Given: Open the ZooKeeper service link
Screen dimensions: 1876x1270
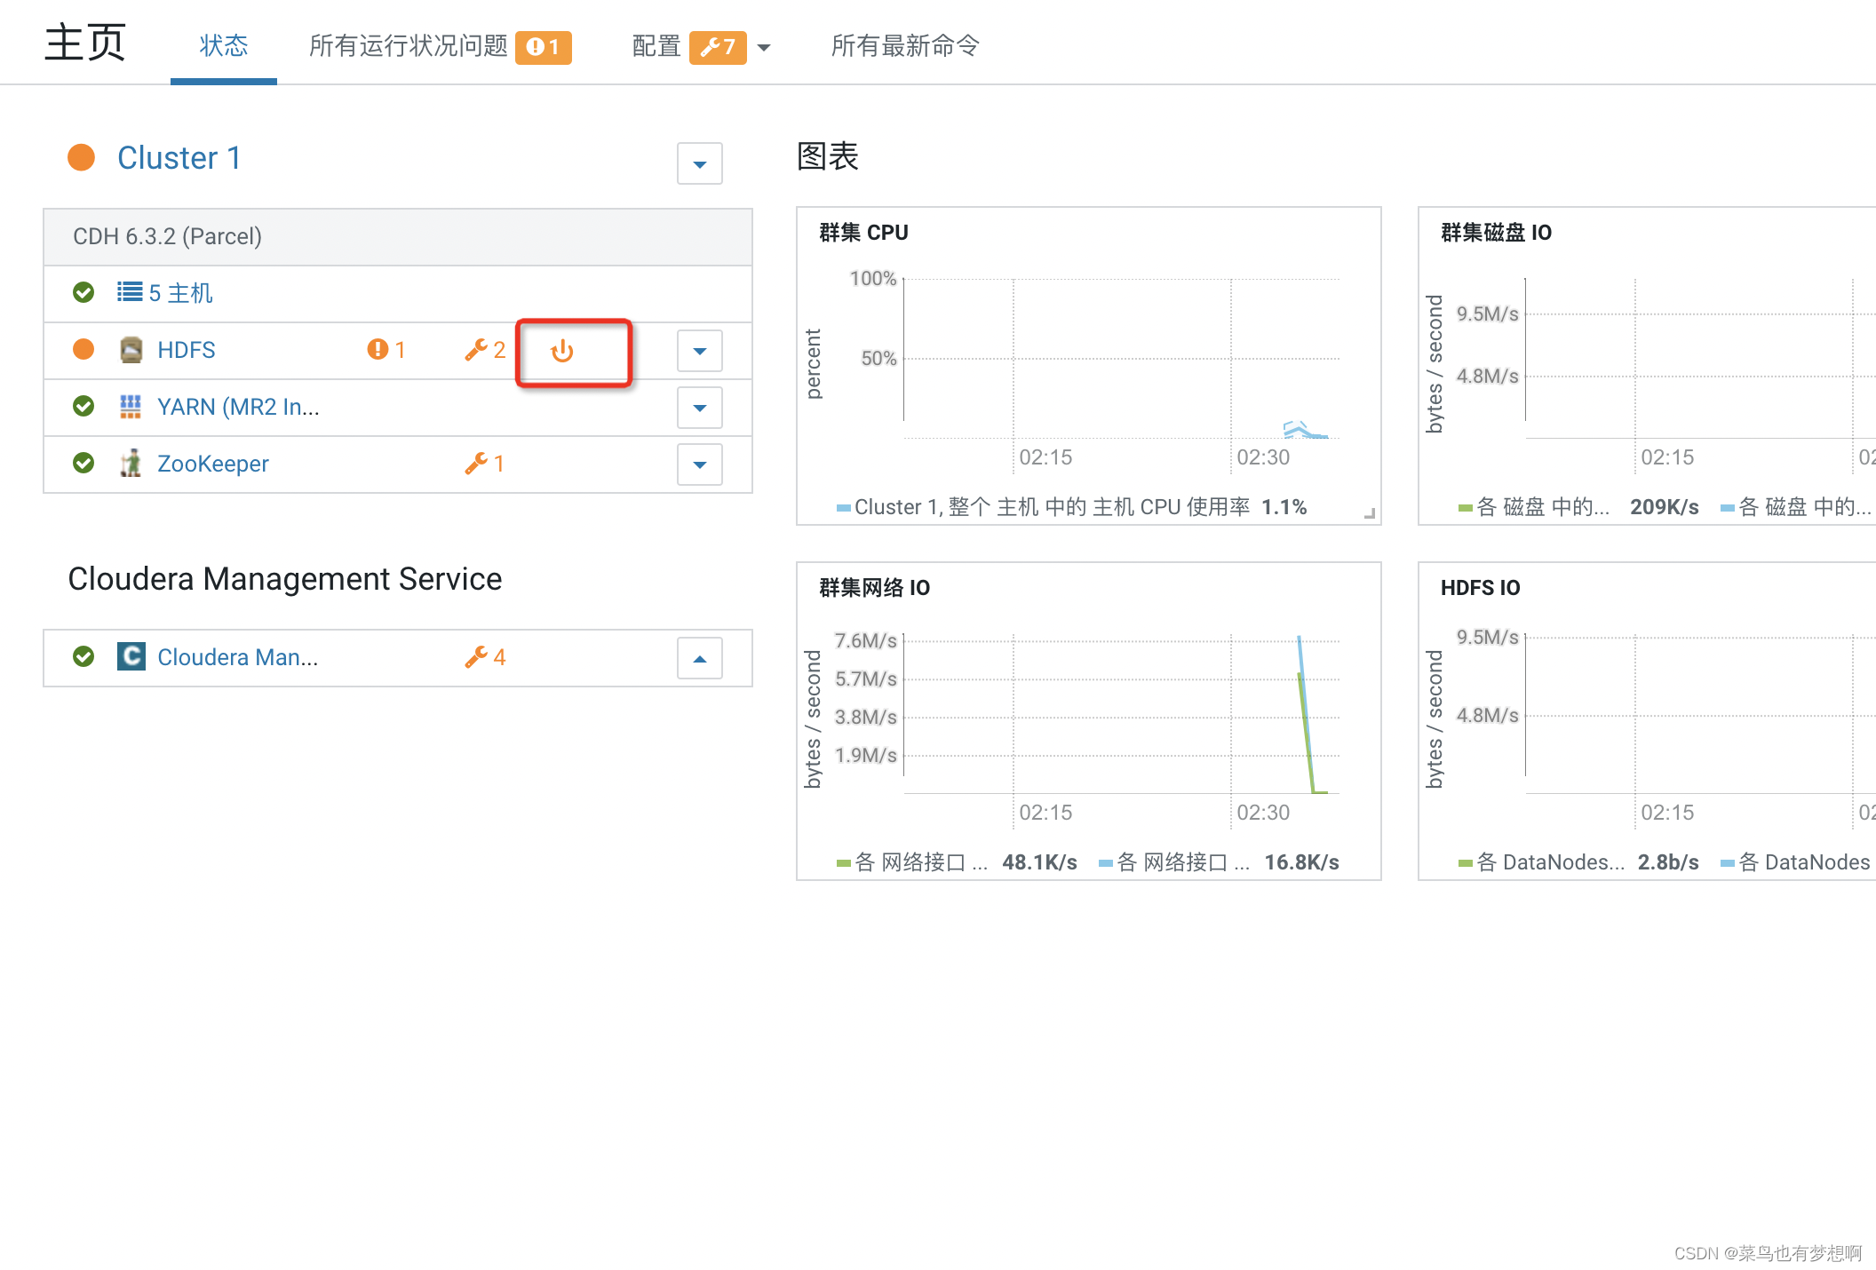Looking at the screenshot, I should tap(213, 464).
